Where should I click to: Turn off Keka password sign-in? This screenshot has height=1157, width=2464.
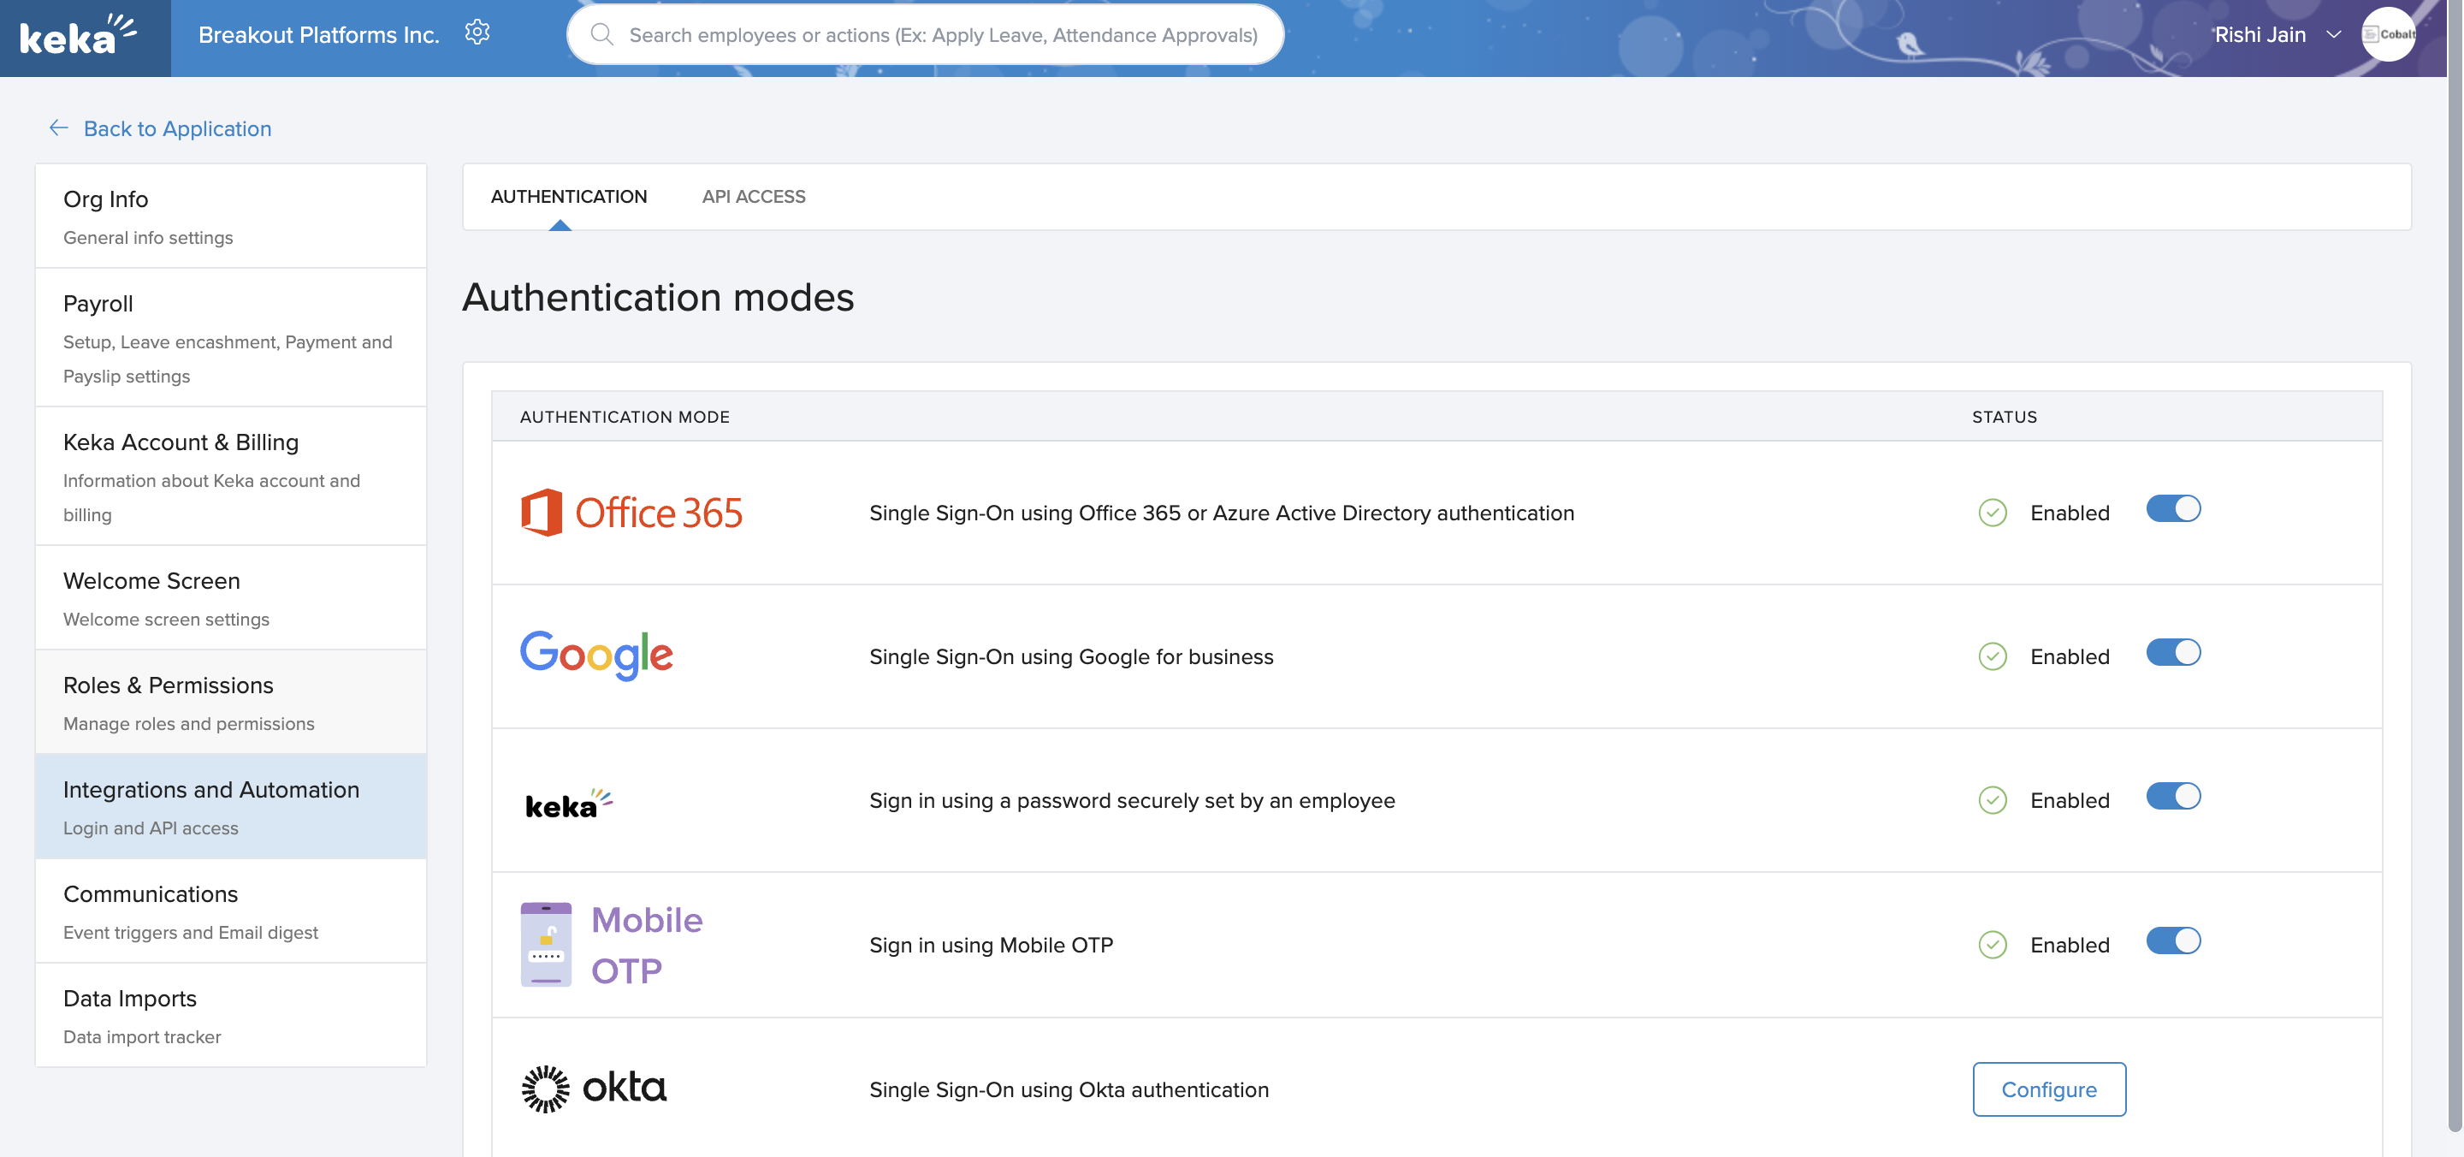2173,796
